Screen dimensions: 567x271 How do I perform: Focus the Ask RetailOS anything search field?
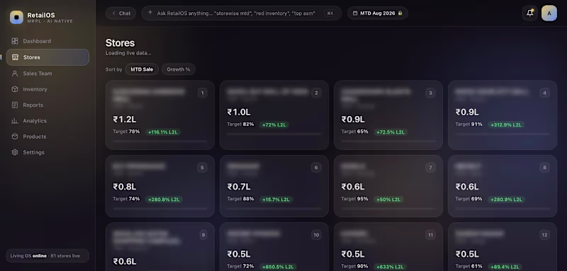click(x=242, y=13)
